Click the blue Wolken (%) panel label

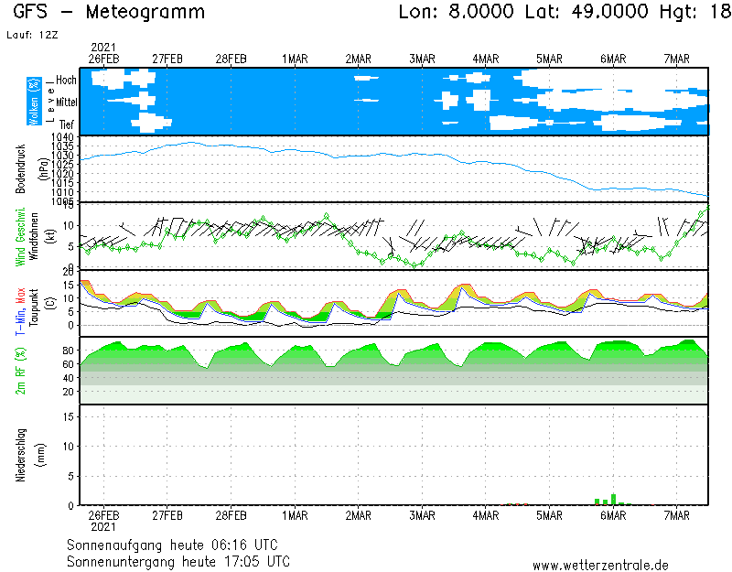pos(34,102)
